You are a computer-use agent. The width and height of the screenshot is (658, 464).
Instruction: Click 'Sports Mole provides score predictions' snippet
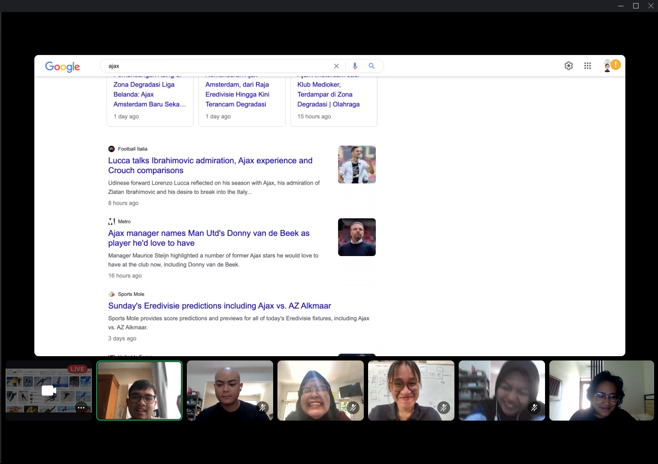pos(239,323)
